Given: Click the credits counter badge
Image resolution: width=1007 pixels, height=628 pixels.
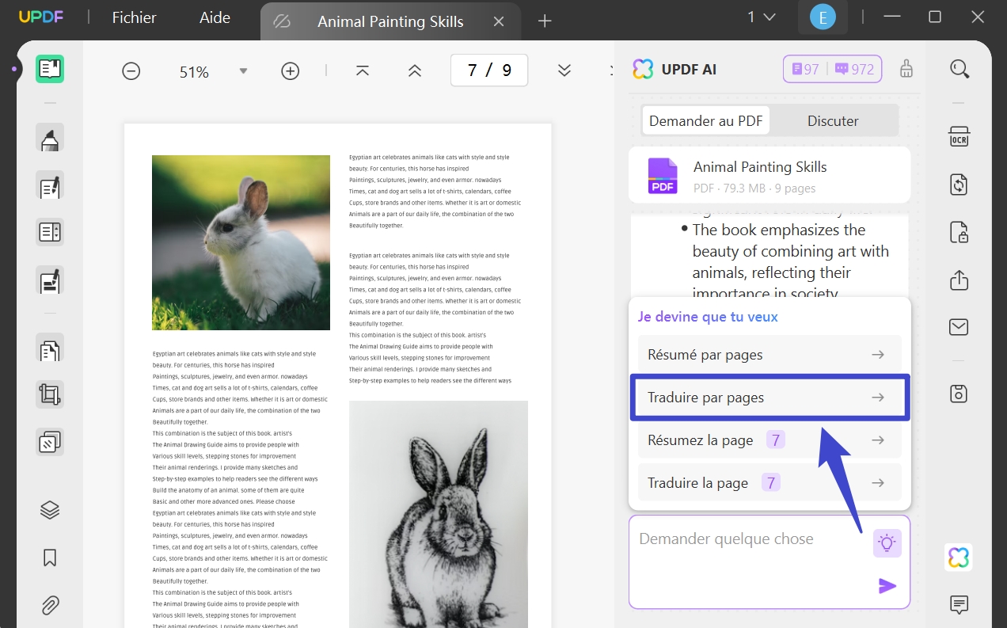Looking at the screenshot, I should point(832,69).
